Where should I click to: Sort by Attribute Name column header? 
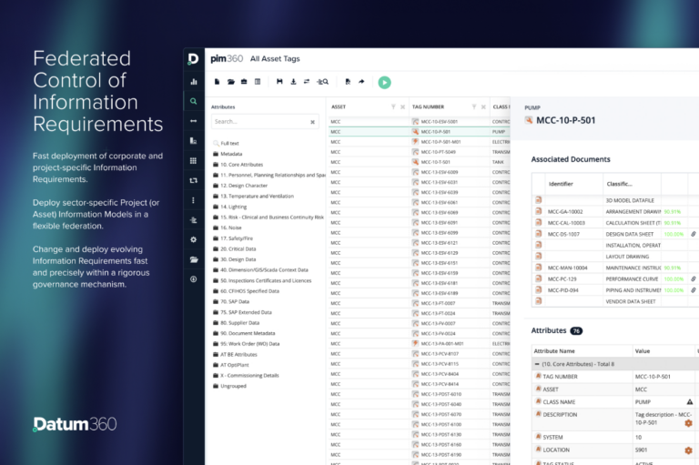554,351
